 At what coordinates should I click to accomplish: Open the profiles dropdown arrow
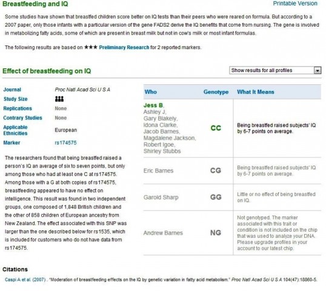(x=318, y=70)
